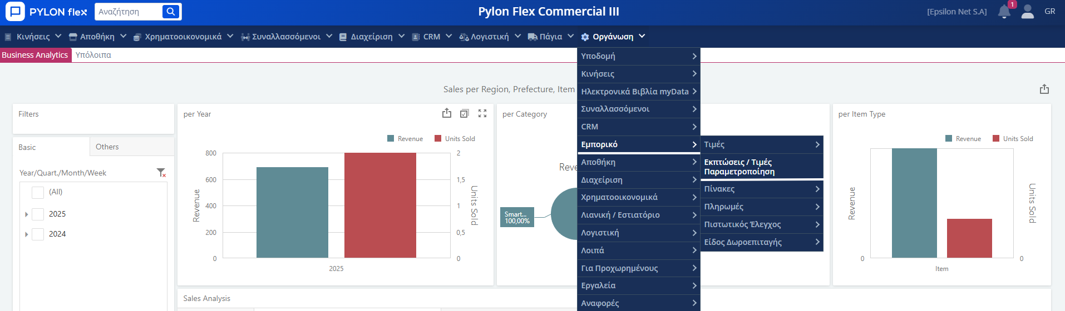
Task: Expand the 2025 tree node
Action: 26,214
